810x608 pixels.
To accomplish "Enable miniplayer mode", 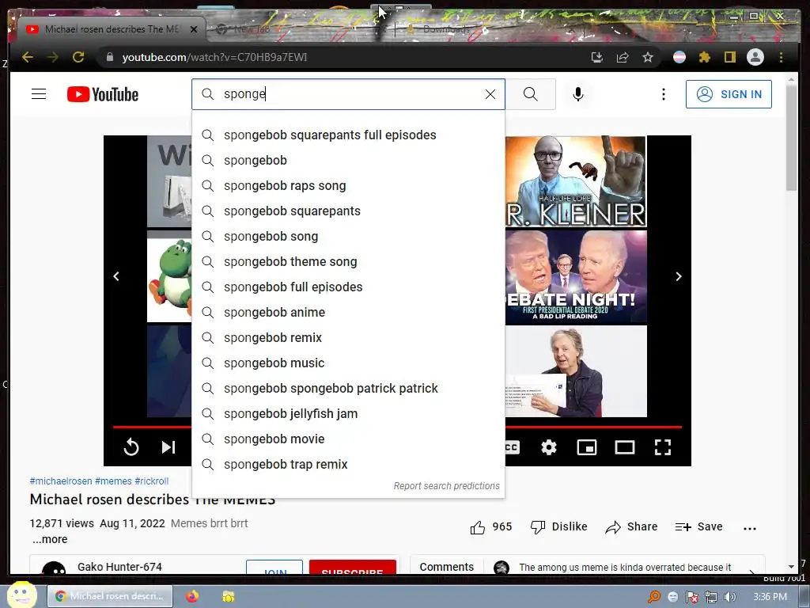I will (586, 447).
